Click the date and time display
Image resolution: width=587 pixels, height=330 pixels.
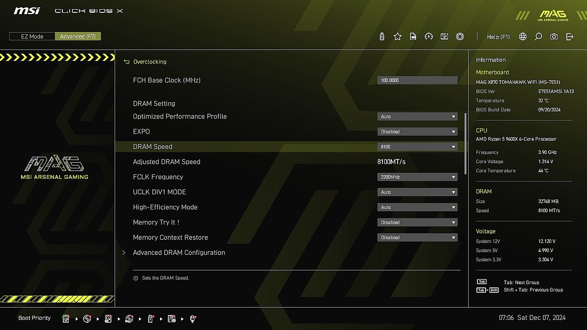[532, 318]
